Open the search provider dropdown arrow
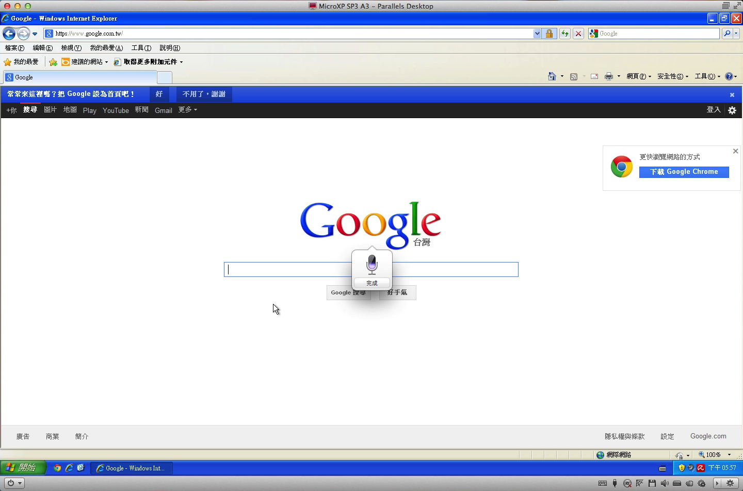This screenshot has width=743, height=491. 736,34
